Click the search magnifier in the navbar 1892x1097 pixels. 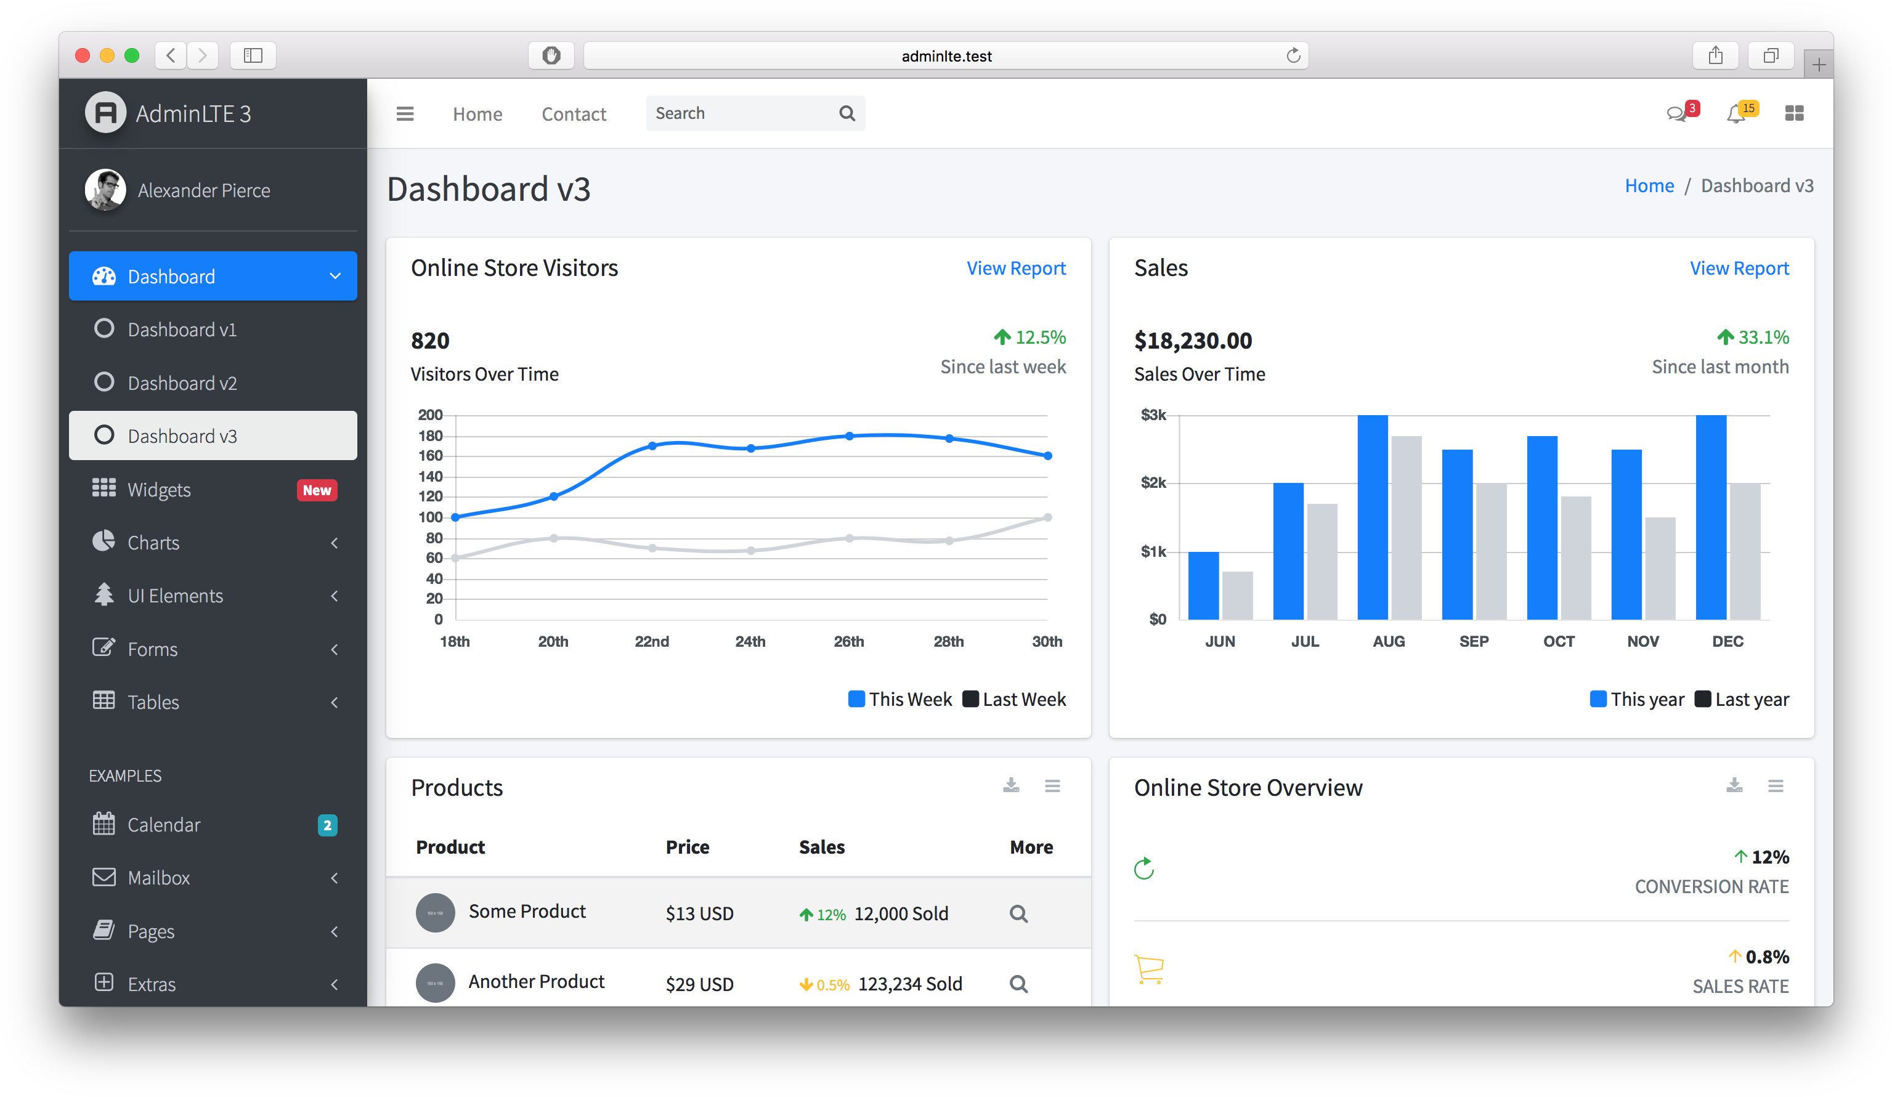tap(846, 113)
